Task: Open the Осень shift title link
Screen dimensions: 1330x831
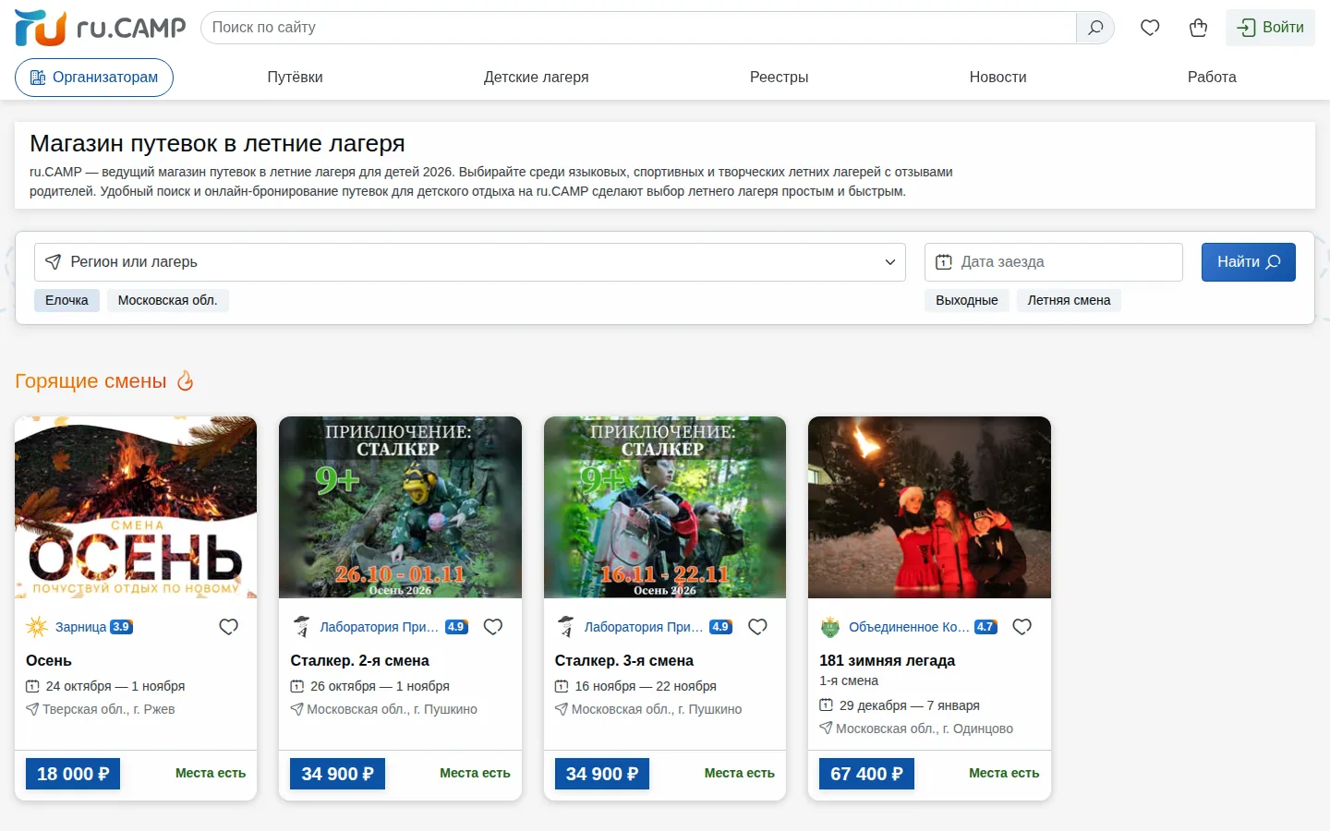Action: tap(49, 661)
